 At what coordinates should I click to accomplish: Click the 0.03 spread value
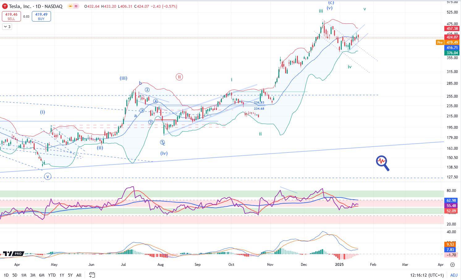[x=26, y=16]
